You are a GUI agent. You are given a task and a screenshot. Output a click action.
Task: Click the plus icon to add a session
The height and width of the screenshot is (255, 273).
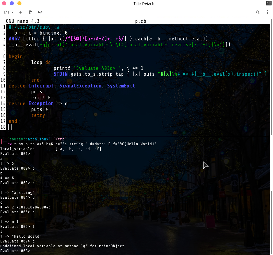[21, 12]
